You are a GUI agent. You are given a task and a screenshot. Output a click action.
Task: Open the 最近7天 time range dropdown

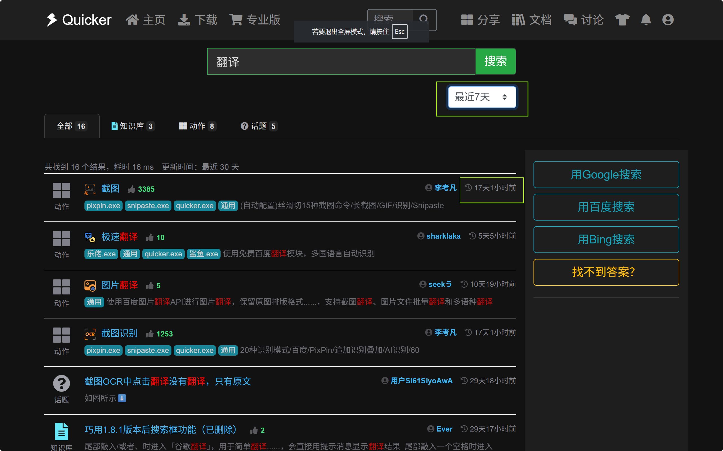(x=482, y=97)
